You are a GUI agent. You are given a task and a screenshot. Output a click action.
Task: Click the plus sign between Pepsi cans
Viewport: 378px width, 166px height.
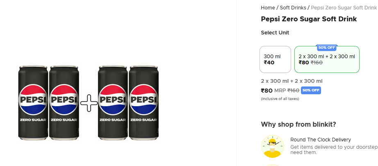[x=89, y=103]
